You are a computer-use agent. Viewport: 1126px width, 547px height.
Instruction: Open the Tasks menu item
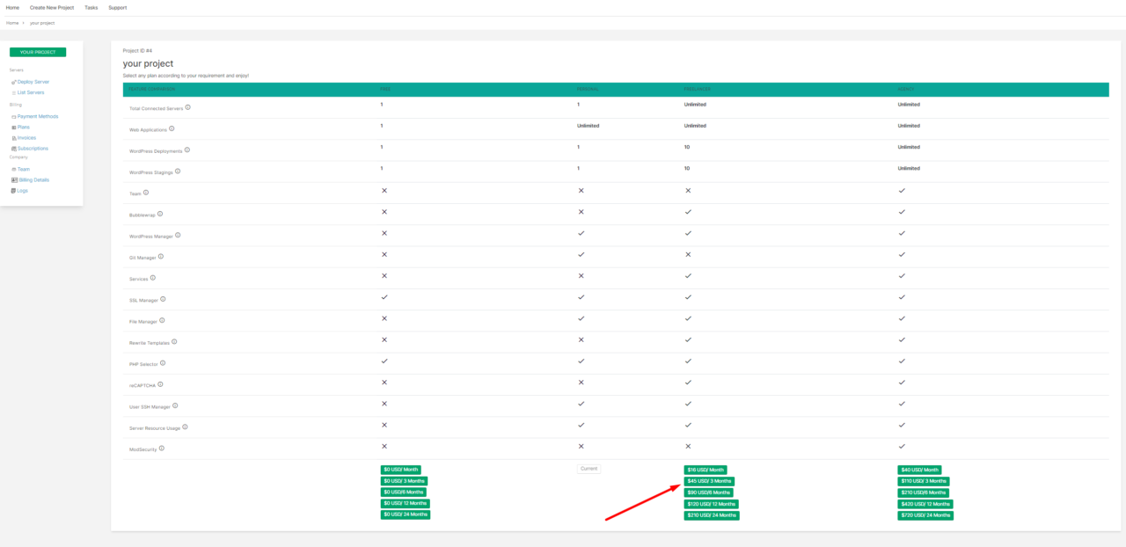coord(91,8)
